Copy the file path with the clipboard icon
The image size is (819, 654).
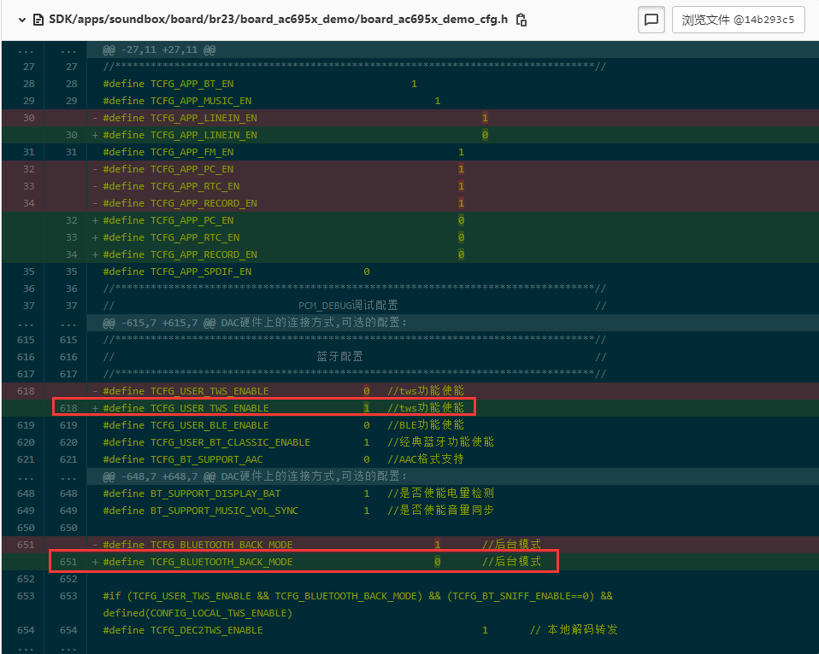(x=521, y=20)
